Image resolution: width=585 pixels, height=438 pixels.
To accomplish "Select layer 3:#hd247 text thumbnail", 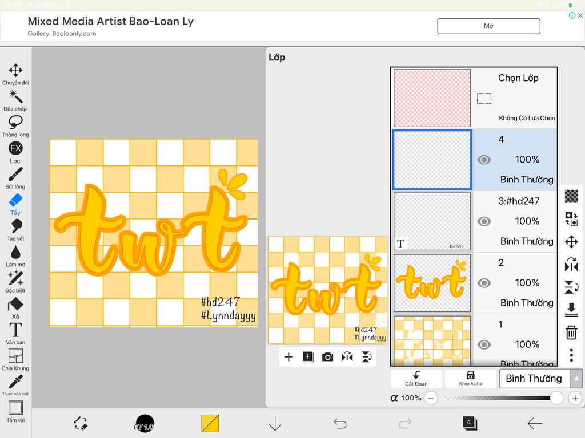I will 432,221.
